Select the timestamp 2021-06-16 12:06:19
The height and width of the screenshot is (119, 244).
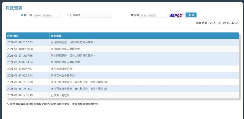click(x=20, y=95)
